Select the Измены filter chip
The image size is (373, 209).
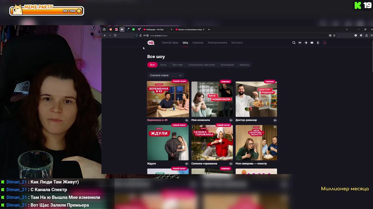244,65
